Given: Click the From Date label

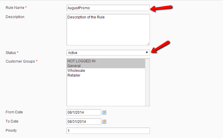Looking at the screenshot, I should pos(14,112).
